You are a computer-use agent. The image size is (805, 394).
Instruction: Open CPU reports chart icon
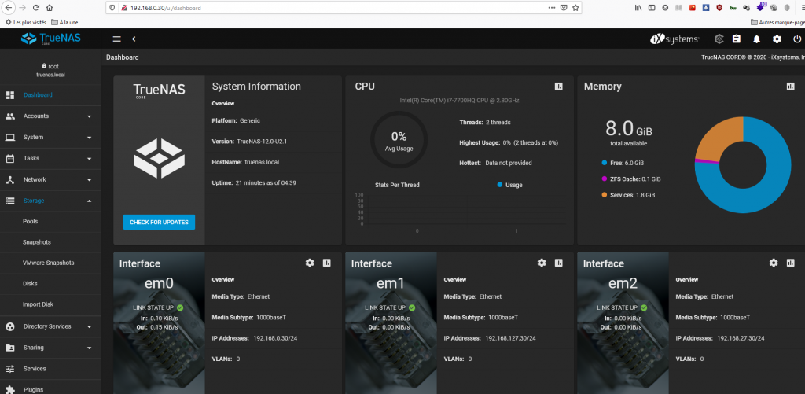pos(558,87)
